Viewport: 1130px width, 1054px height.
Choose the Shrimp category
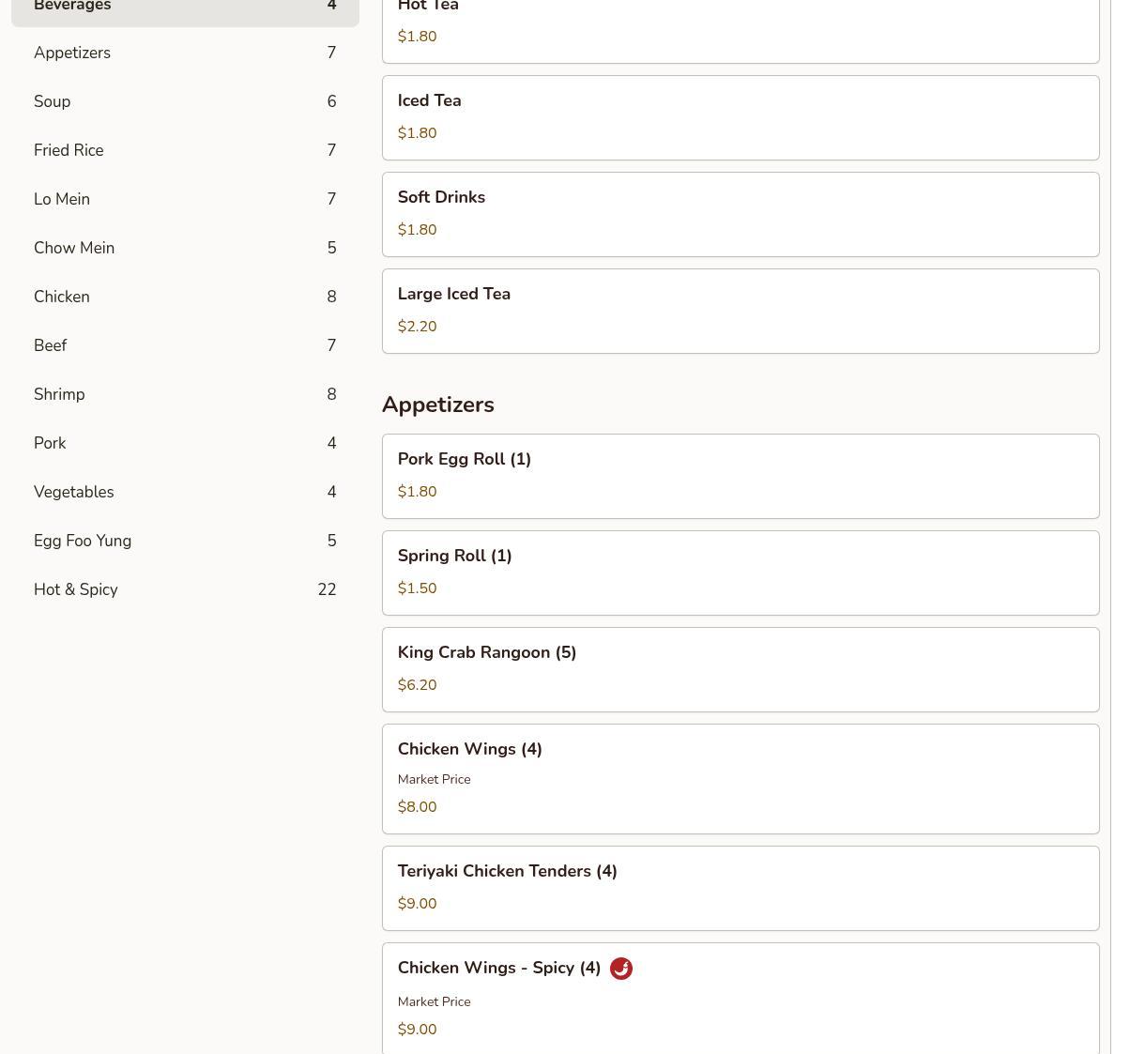tap(185, 395)
